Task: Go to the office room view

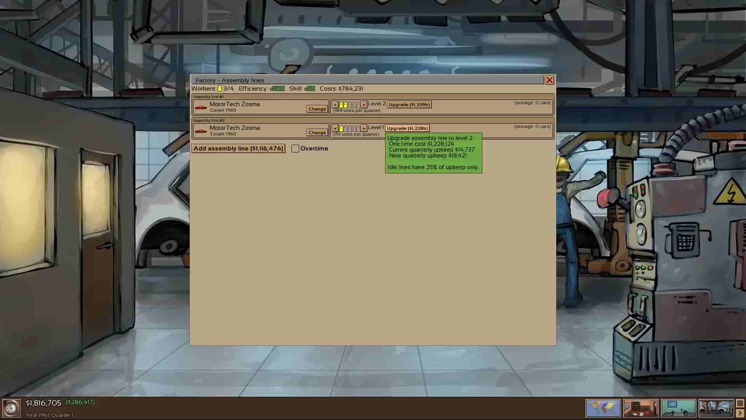Action: [641, 408]
